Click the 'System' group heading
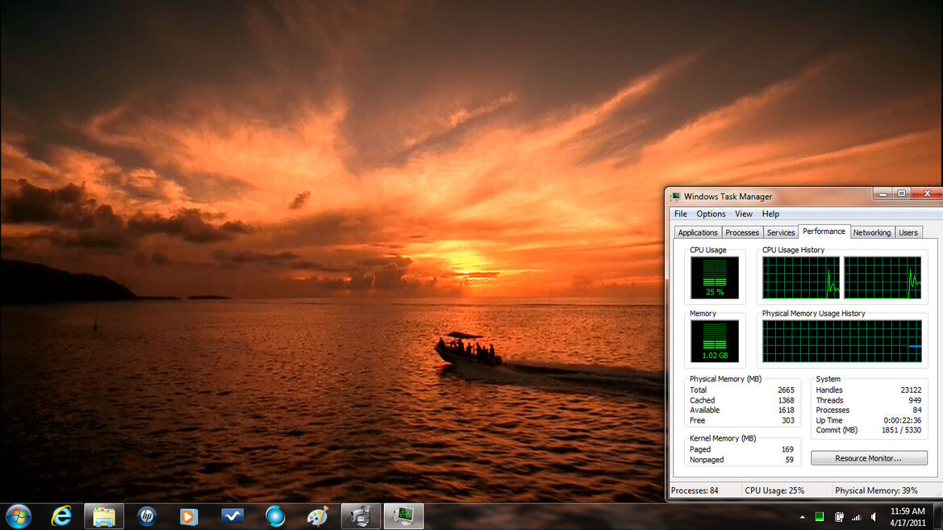Image resolution: width=943 pixels, height=530 pixels. point(828,379)
